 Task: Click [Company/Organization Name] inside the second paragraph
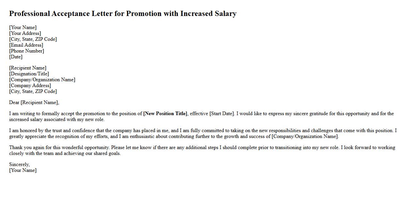tap(305, 136)
